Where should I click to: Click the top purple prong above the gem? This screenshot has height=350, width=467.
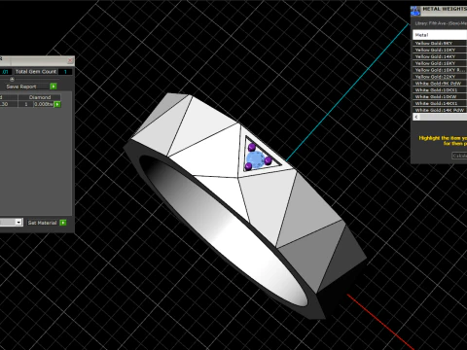click(x=252, y=148)
